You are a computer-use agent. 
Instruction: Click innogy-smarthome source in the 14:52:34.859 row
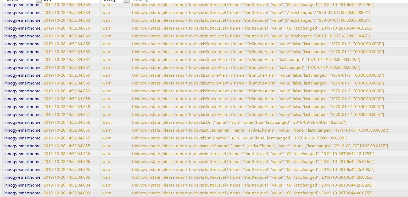(x=23, y=91)
